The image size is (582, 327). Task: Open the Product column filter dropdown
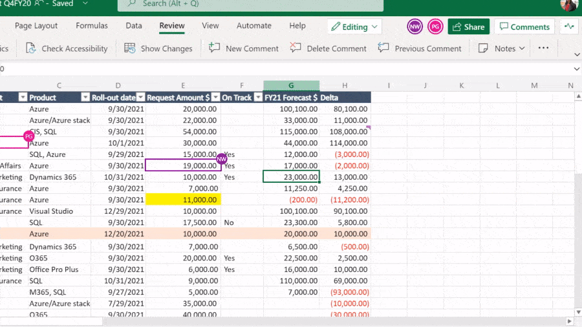[85, 98]
